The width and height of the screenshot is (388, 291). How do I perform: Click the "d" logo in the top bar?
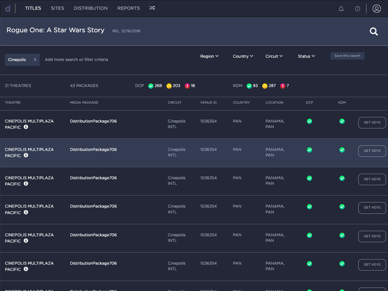coord(8,8)
